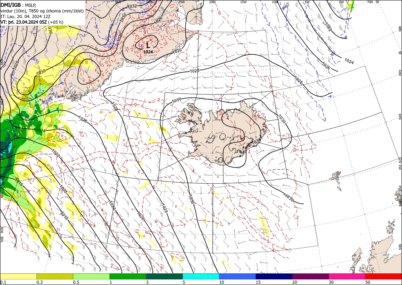Click the 'VT: þri. 23.04.2024 05Z (+65 h)' line
This screenshot has height=285, width=402.
pos(32,22)
